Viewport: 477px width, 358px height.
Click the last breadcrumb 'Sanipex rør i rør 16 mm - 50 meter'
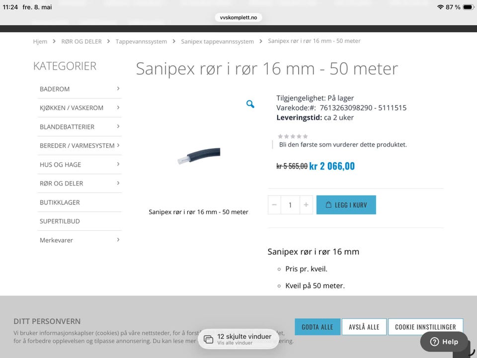click(314, 41)
